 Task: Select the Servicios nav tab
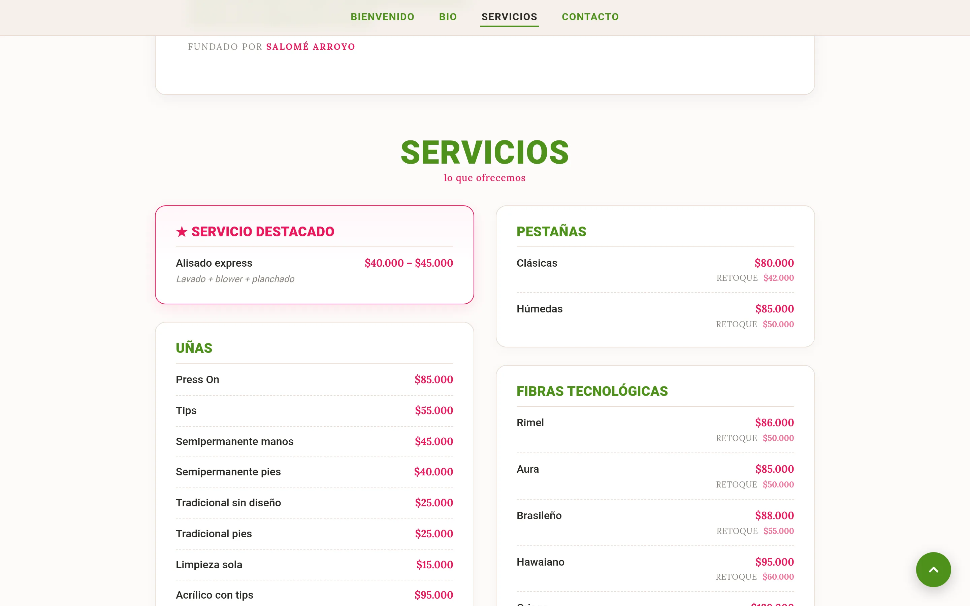pyautogui.click(x=509, y=17)
